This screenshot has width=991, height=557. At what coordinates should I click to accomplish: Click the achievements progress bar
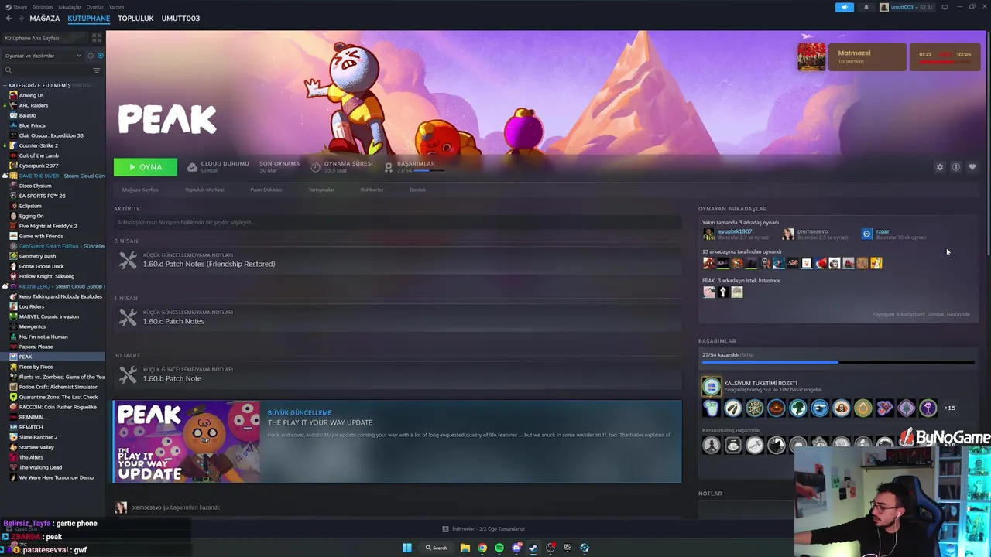[838, 362]
